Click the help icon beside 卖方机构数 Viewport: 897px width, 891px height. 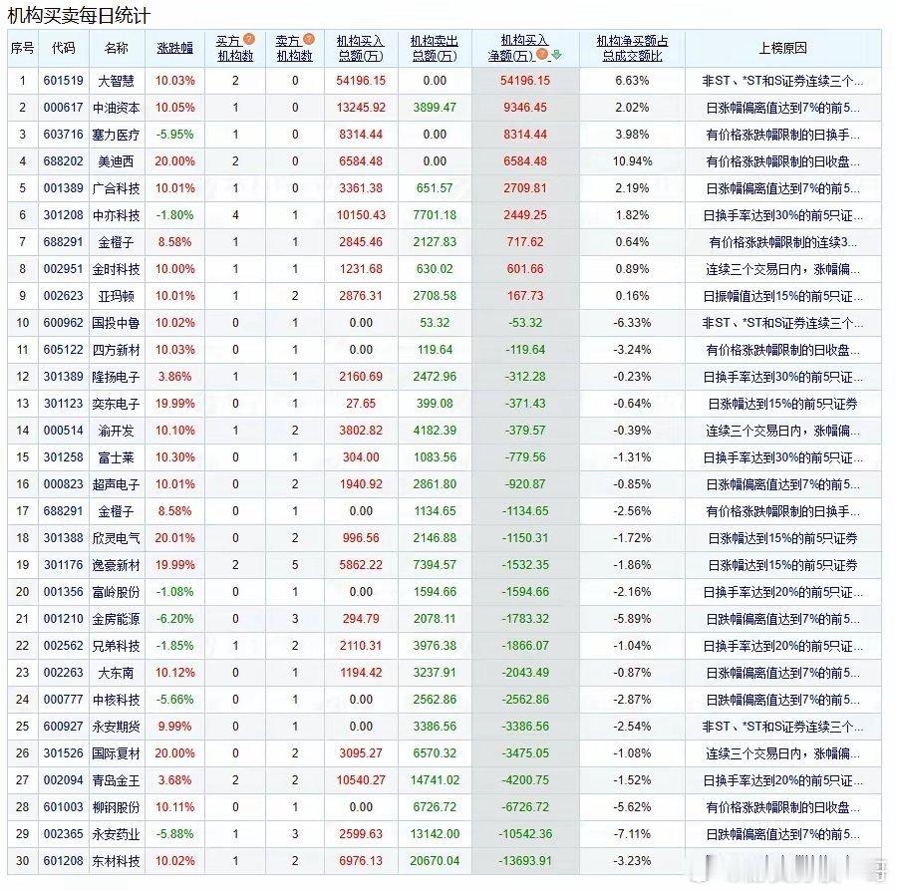coord(309,40)
